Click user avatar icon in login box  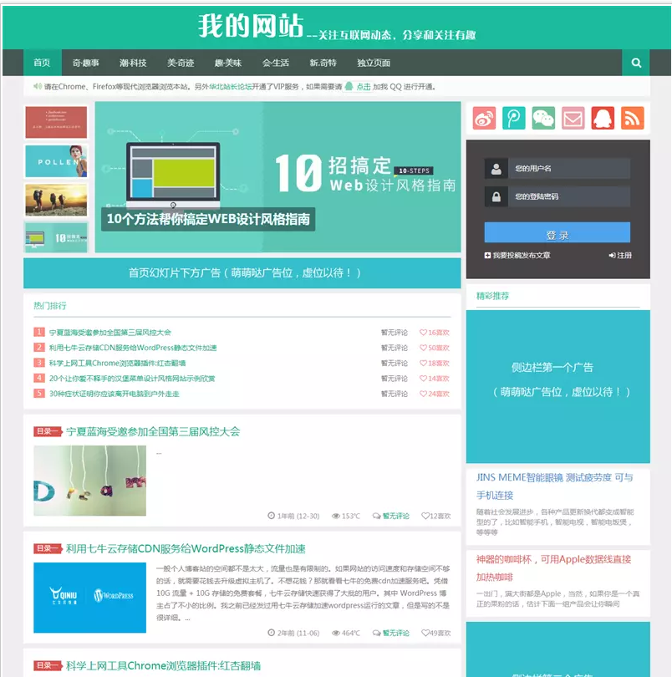pyautogui.click(x=496, y=169)
